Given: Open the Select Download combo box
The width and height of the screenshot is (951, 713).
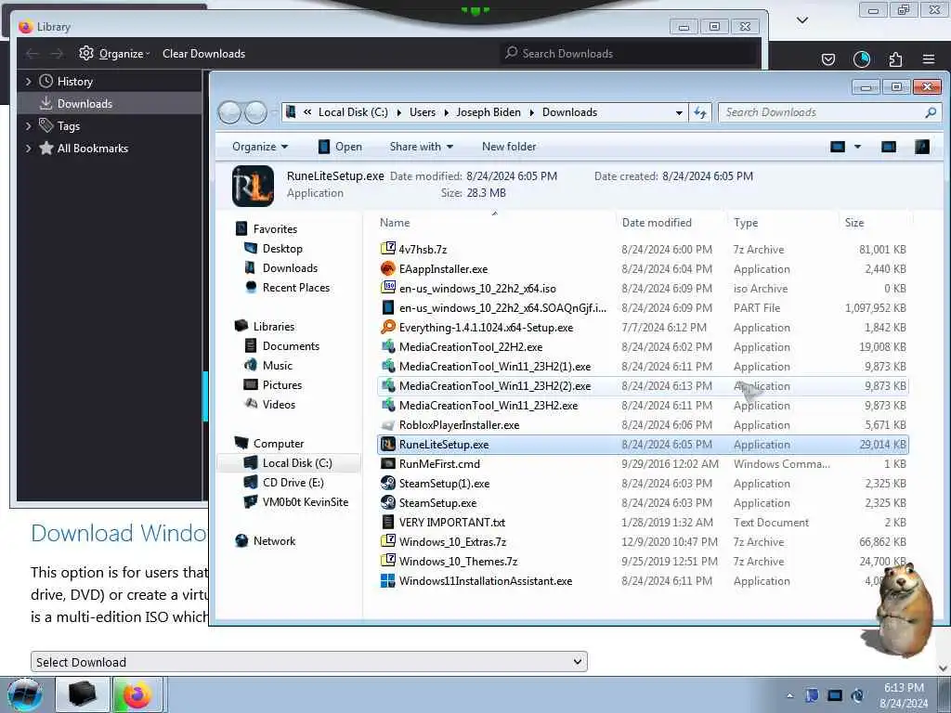Looking at the screenshot, I should pos(308,662).
